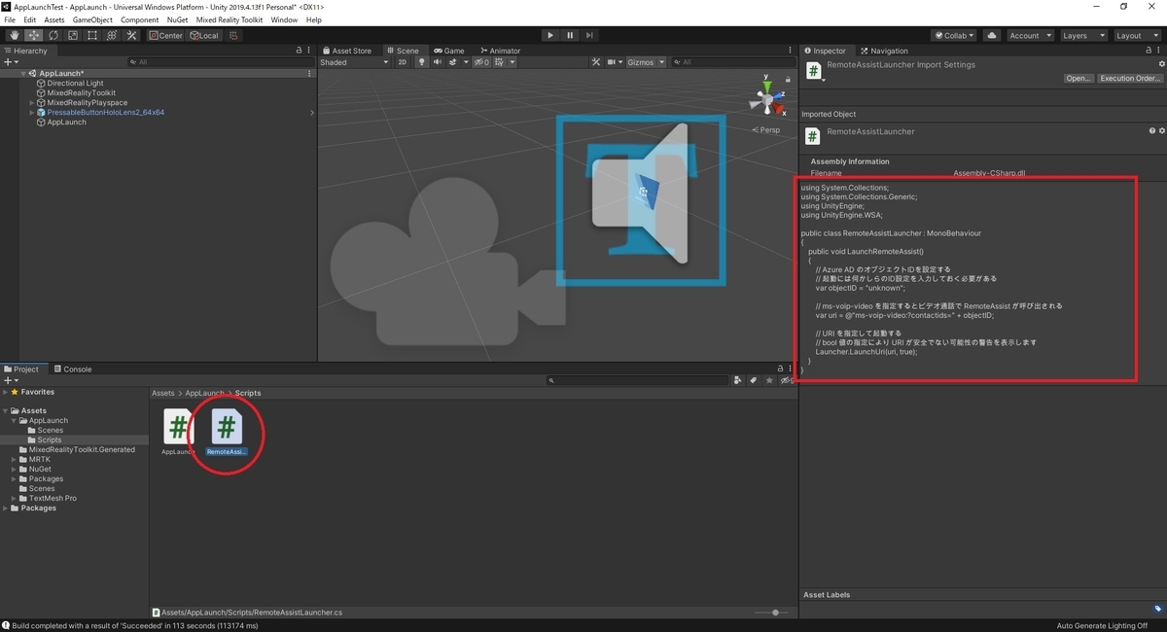Screen dimensions: 1167x632
Task: Click the Hierarchy create plus button
Action: 10,62
